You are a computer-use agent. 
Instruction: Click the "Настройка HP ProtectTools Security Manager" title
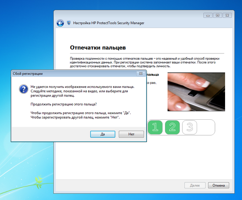click(x=109, y=23)
